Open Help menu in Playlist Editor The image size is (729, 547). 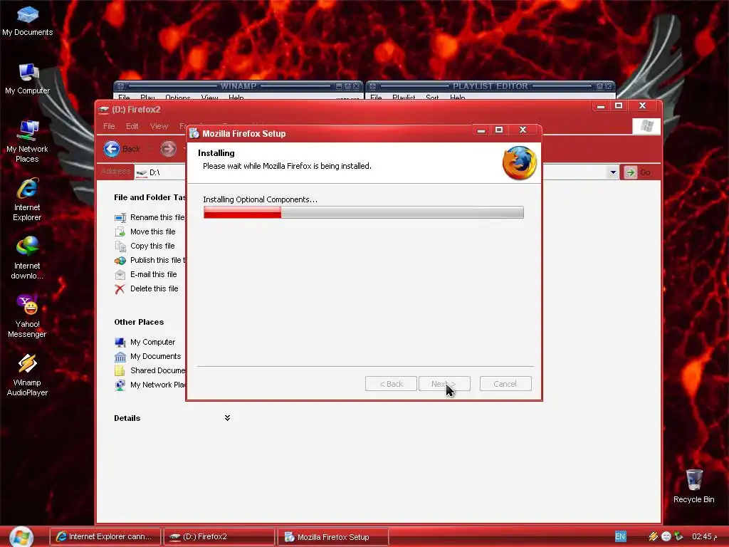coord(458,97)
